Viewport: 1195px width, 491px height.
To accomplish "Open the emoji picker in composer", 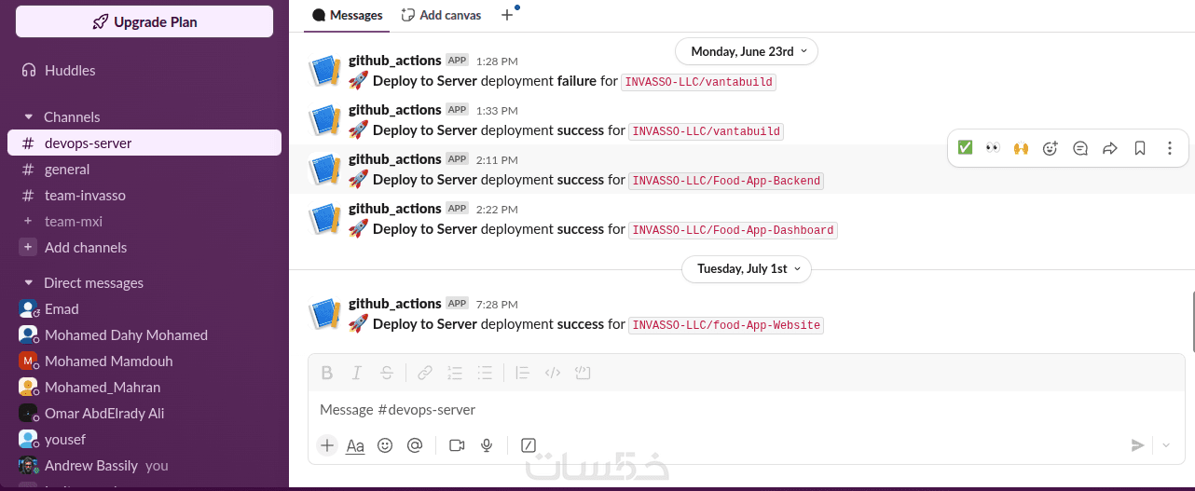I will coord(385,445).
